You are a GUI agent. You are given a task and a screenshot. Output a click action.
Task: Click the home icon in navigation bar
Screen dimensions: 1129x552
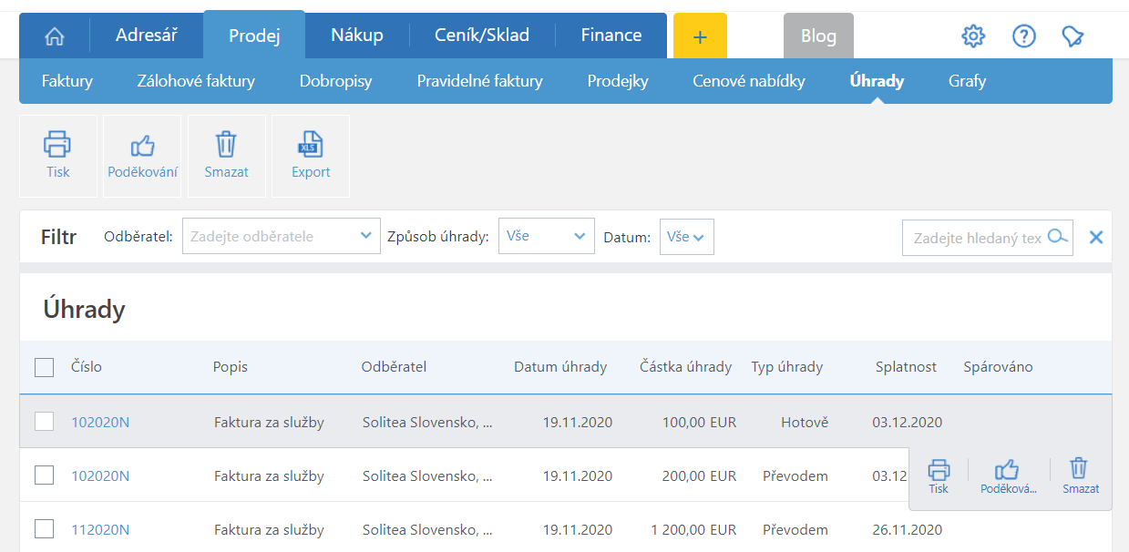[55, 36]
